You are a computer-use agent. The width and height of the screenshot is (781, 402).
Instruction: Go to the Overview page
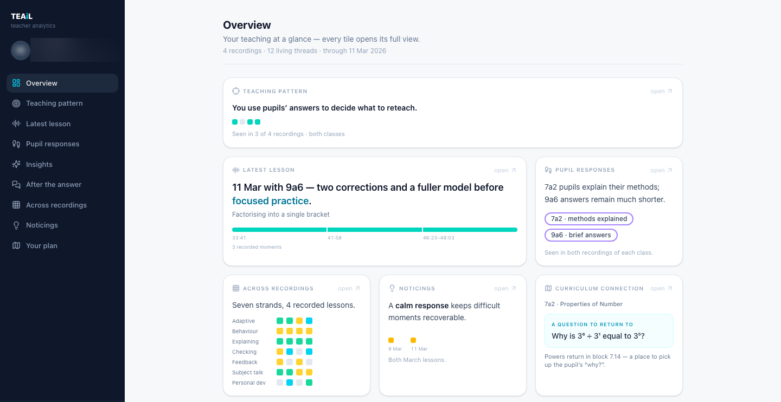click(x=62, y=83)
